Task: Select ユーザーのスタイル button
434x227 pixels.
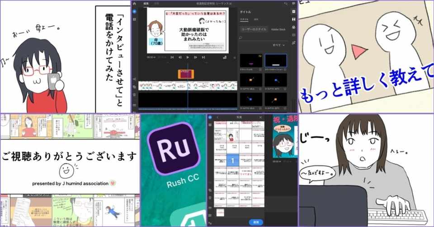Action: [x=254, y=29]
